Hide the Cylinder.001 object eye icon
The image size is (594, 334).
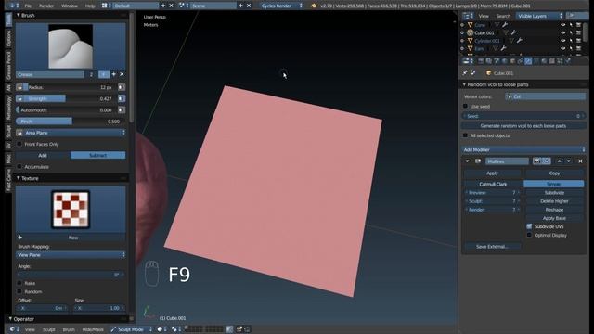(x=563, y=41)
